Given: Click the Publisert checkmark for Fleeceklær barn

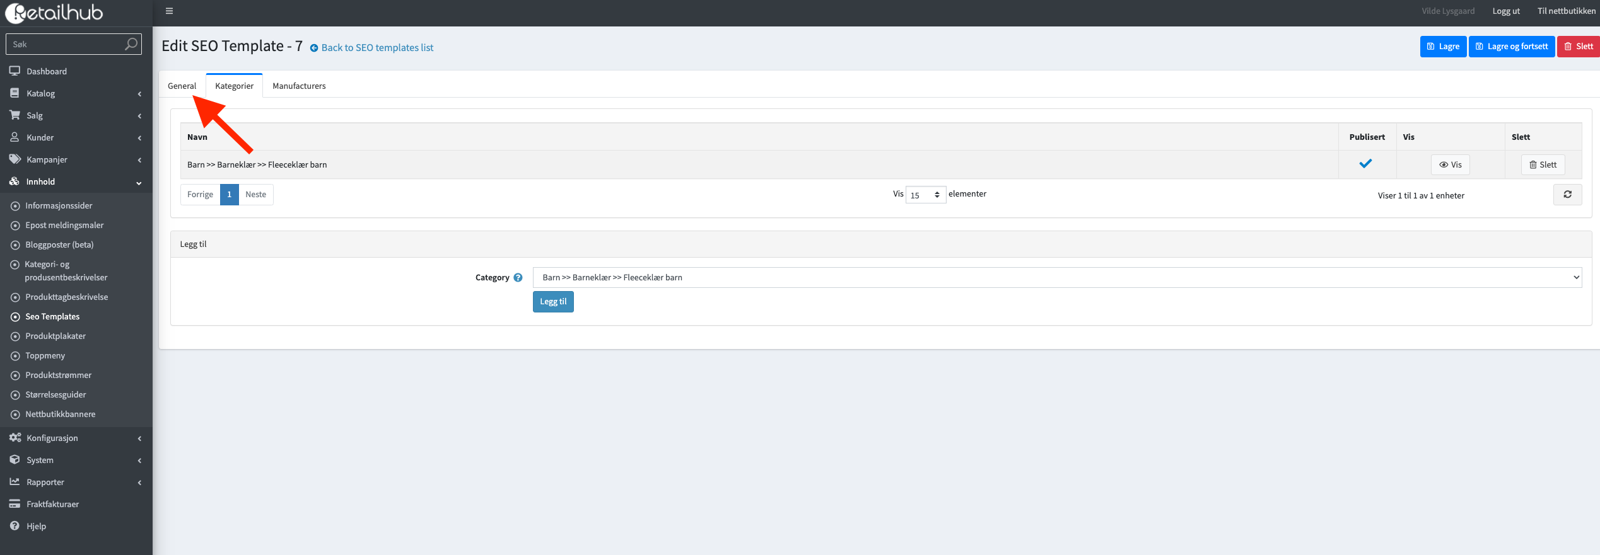Looking at the screenshot, I should (1365, 164).
